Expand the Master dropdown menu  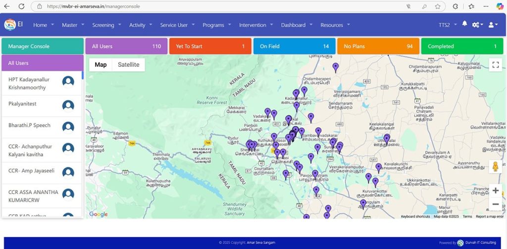click(73, 25)
